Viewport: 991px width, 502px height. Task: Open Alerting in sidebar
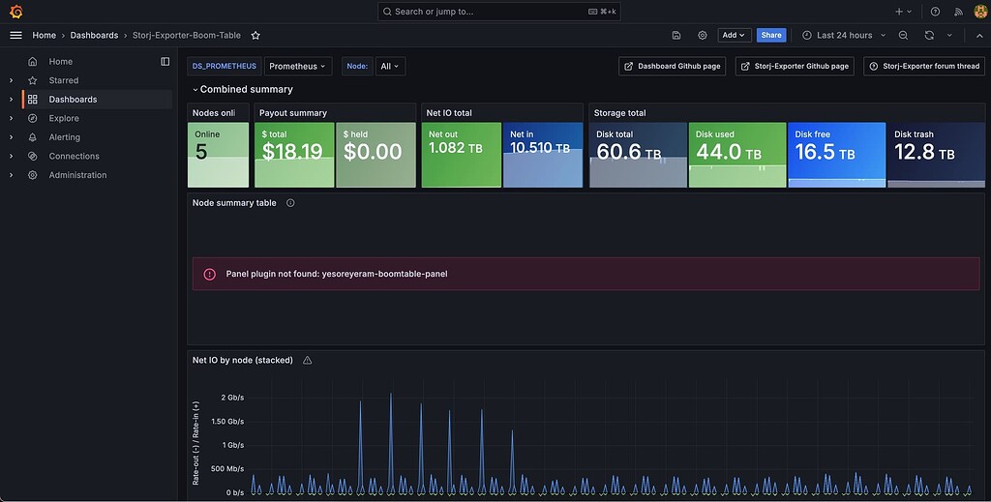pyautogui.click(x=65, y=137)
